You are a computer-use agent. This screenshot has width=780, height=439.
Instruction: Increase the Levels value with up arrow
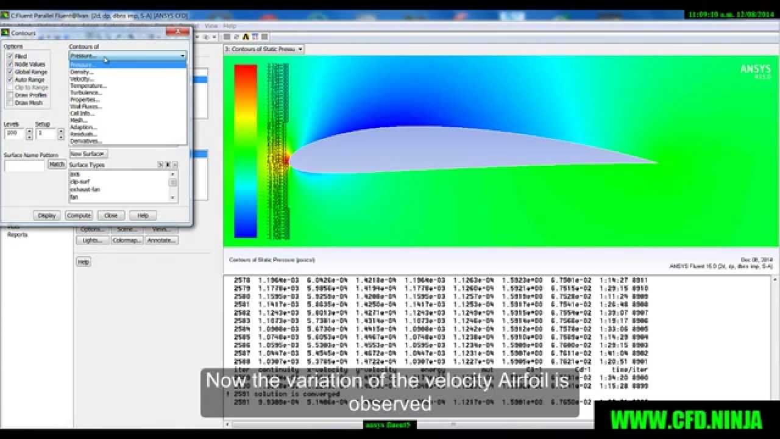[29, 130]
